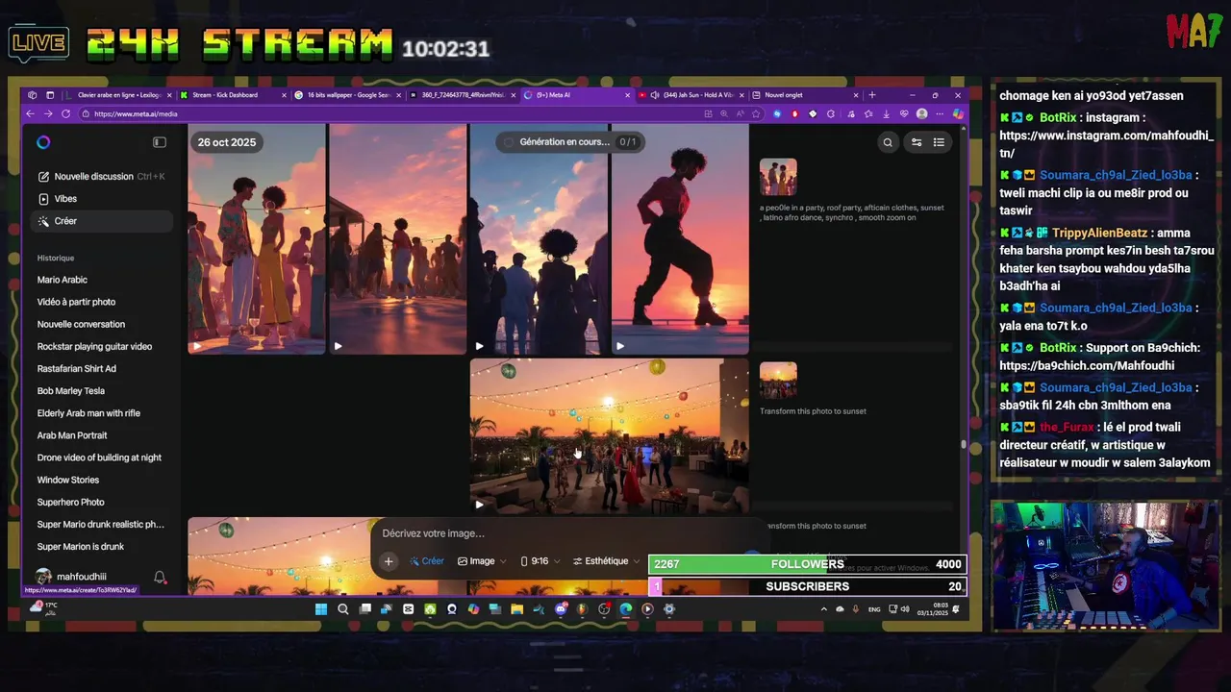Open Nouvelle conversation history item

pos(81,324)
